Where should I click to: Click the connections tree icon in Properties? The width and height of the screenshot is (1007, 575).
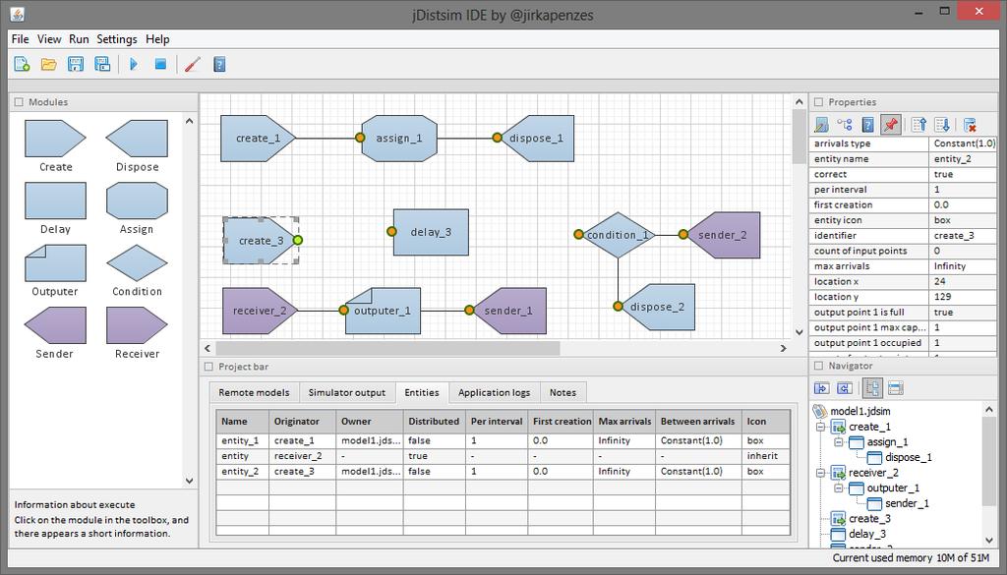coord(845,125)
